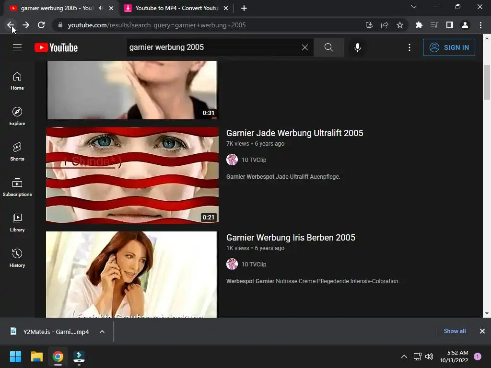Clear the search query with X
This screenshot has width=491, height=368.
(304, 47)
